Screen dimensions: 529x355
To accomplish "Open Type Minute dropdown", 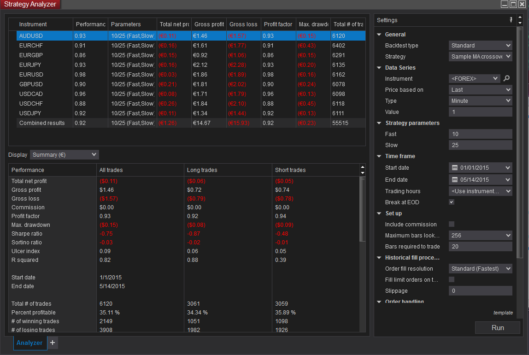I will 481,101.
